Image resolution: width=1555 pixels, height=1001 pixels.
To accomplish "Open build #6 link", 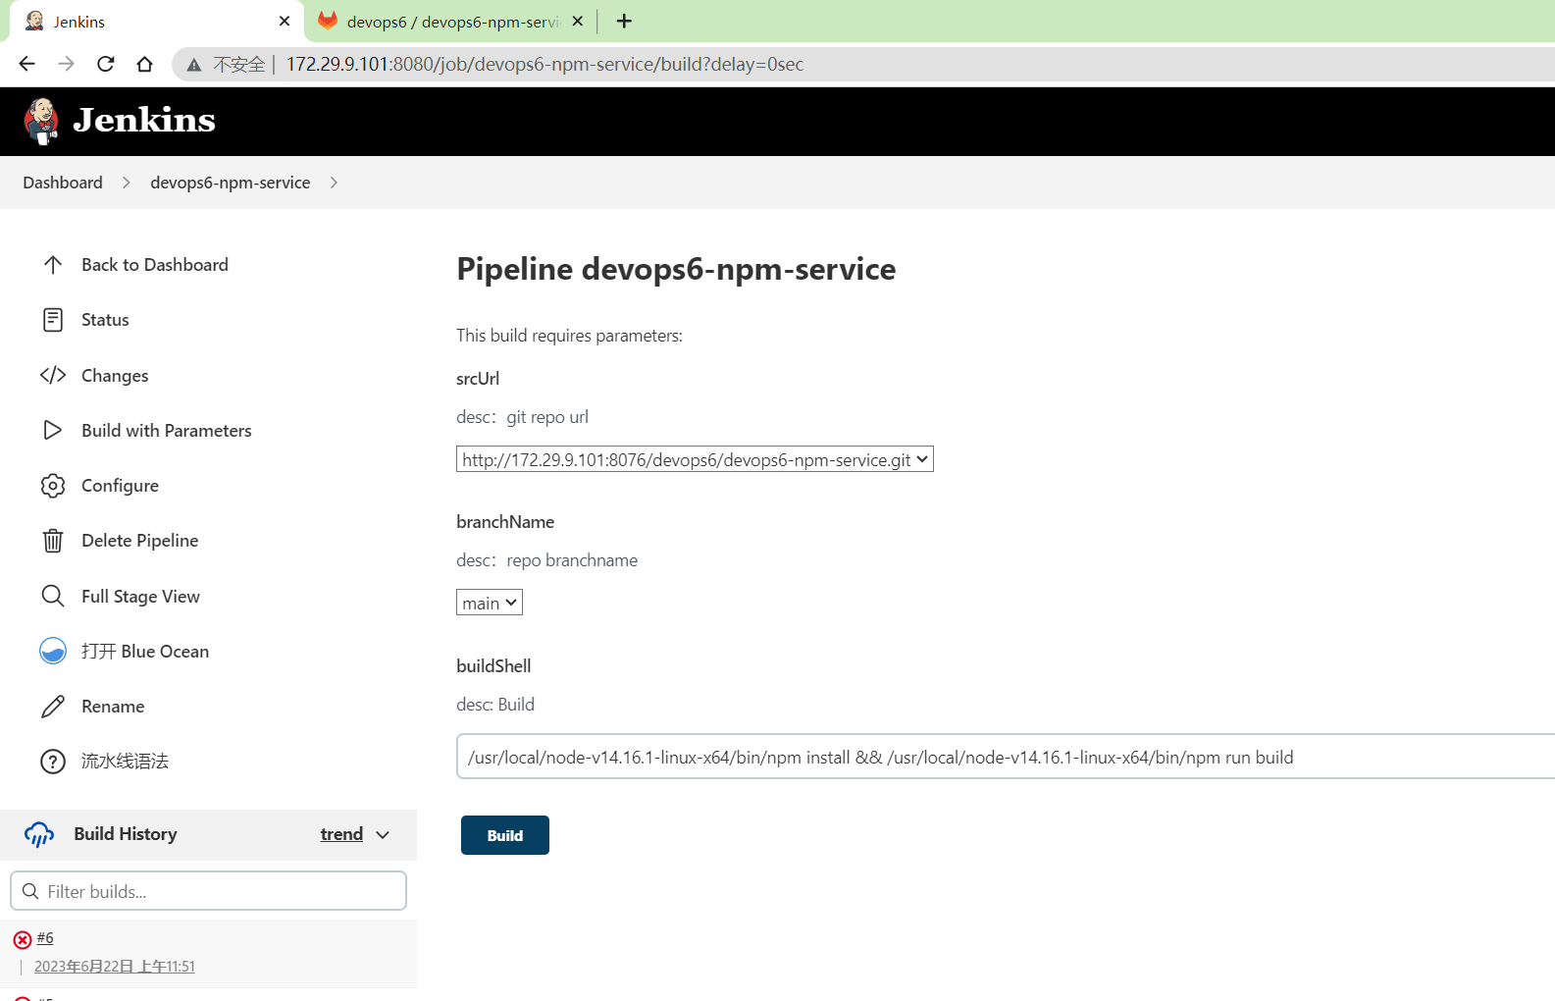I will click(45, 938).
